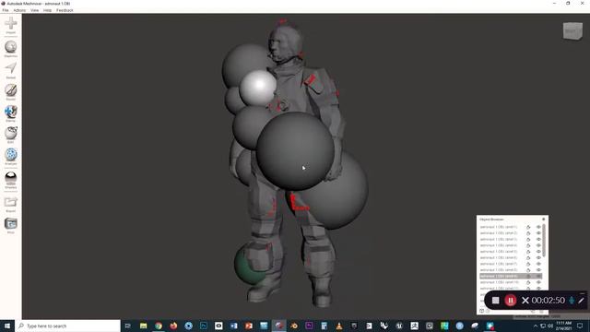Image resolution: width=590 pixels, height=332 pixels.
Task: Toggle visibility eye for astronaut shell 6
Action: click(x=538, y=257)
